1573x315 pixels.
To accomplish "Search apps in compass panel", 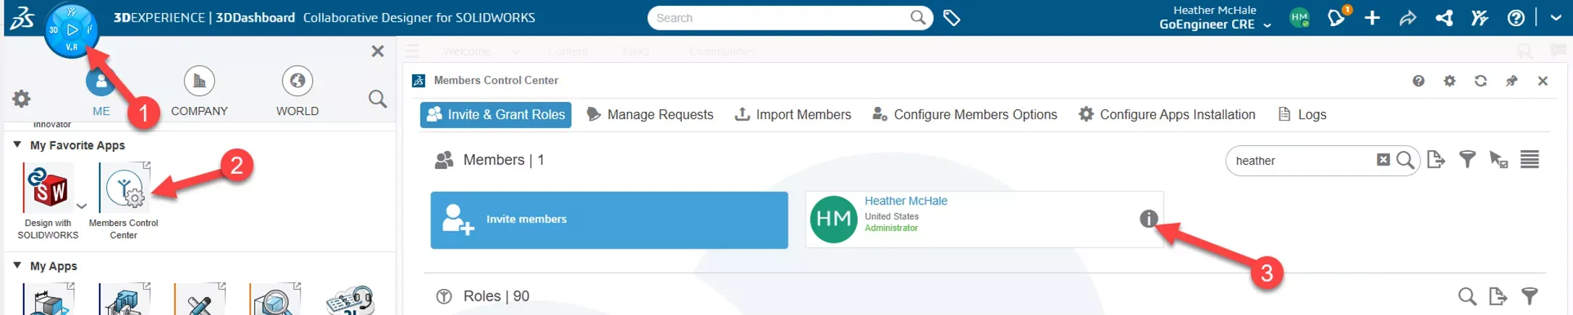I will pyautogui.click(x=377, y=98).
